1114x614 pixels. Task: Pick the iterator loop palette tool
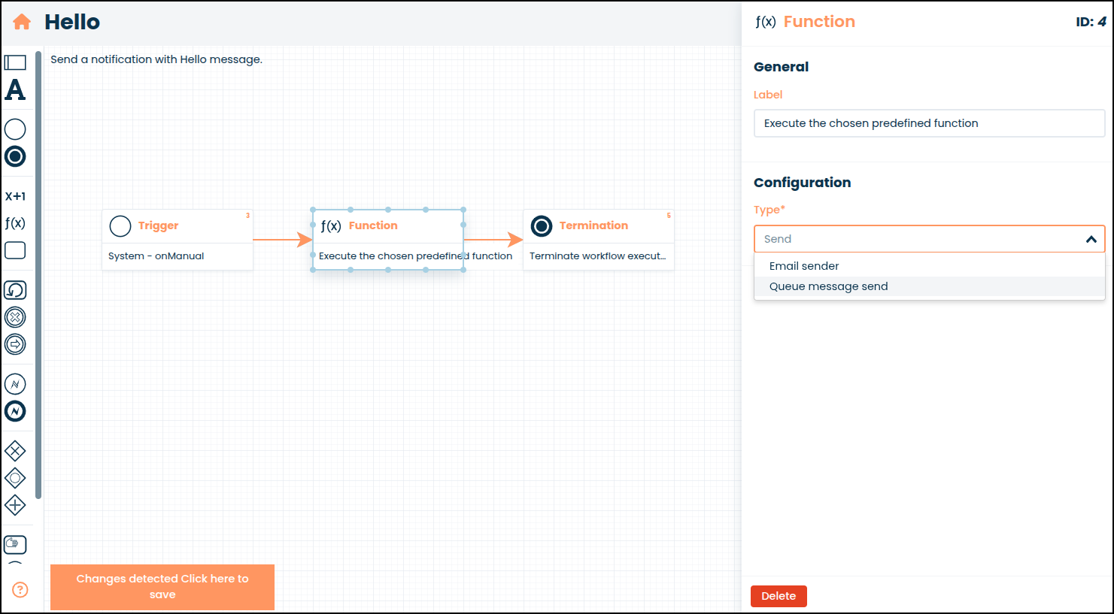click(x=15, y=290)
